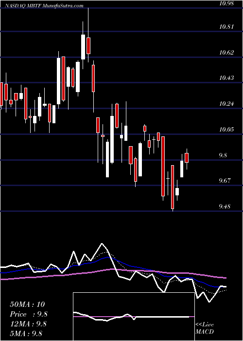Click the 10.81 price axis label
Image resolution: width=243 pixels, height=341 pixels.
click(226, 27)
